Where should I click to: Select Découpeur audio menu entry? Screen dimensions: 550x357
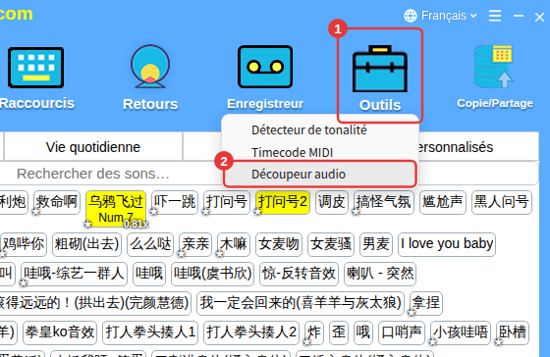320,175
